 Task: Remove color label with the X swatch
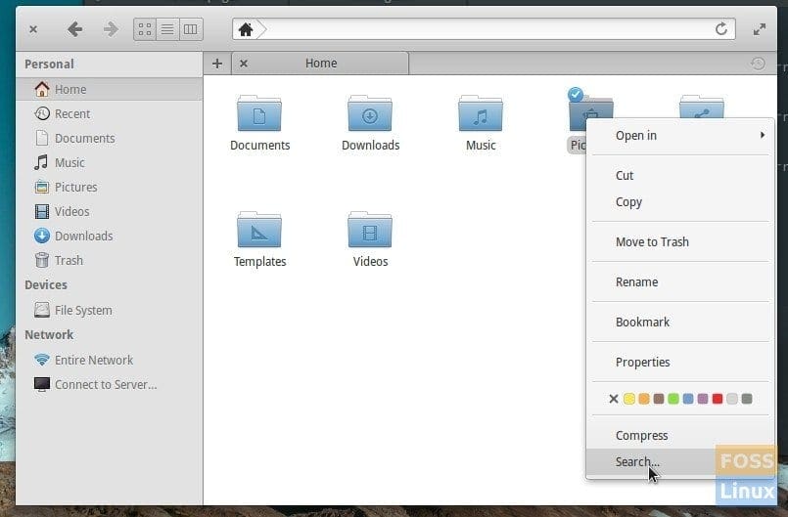(614, 399)
